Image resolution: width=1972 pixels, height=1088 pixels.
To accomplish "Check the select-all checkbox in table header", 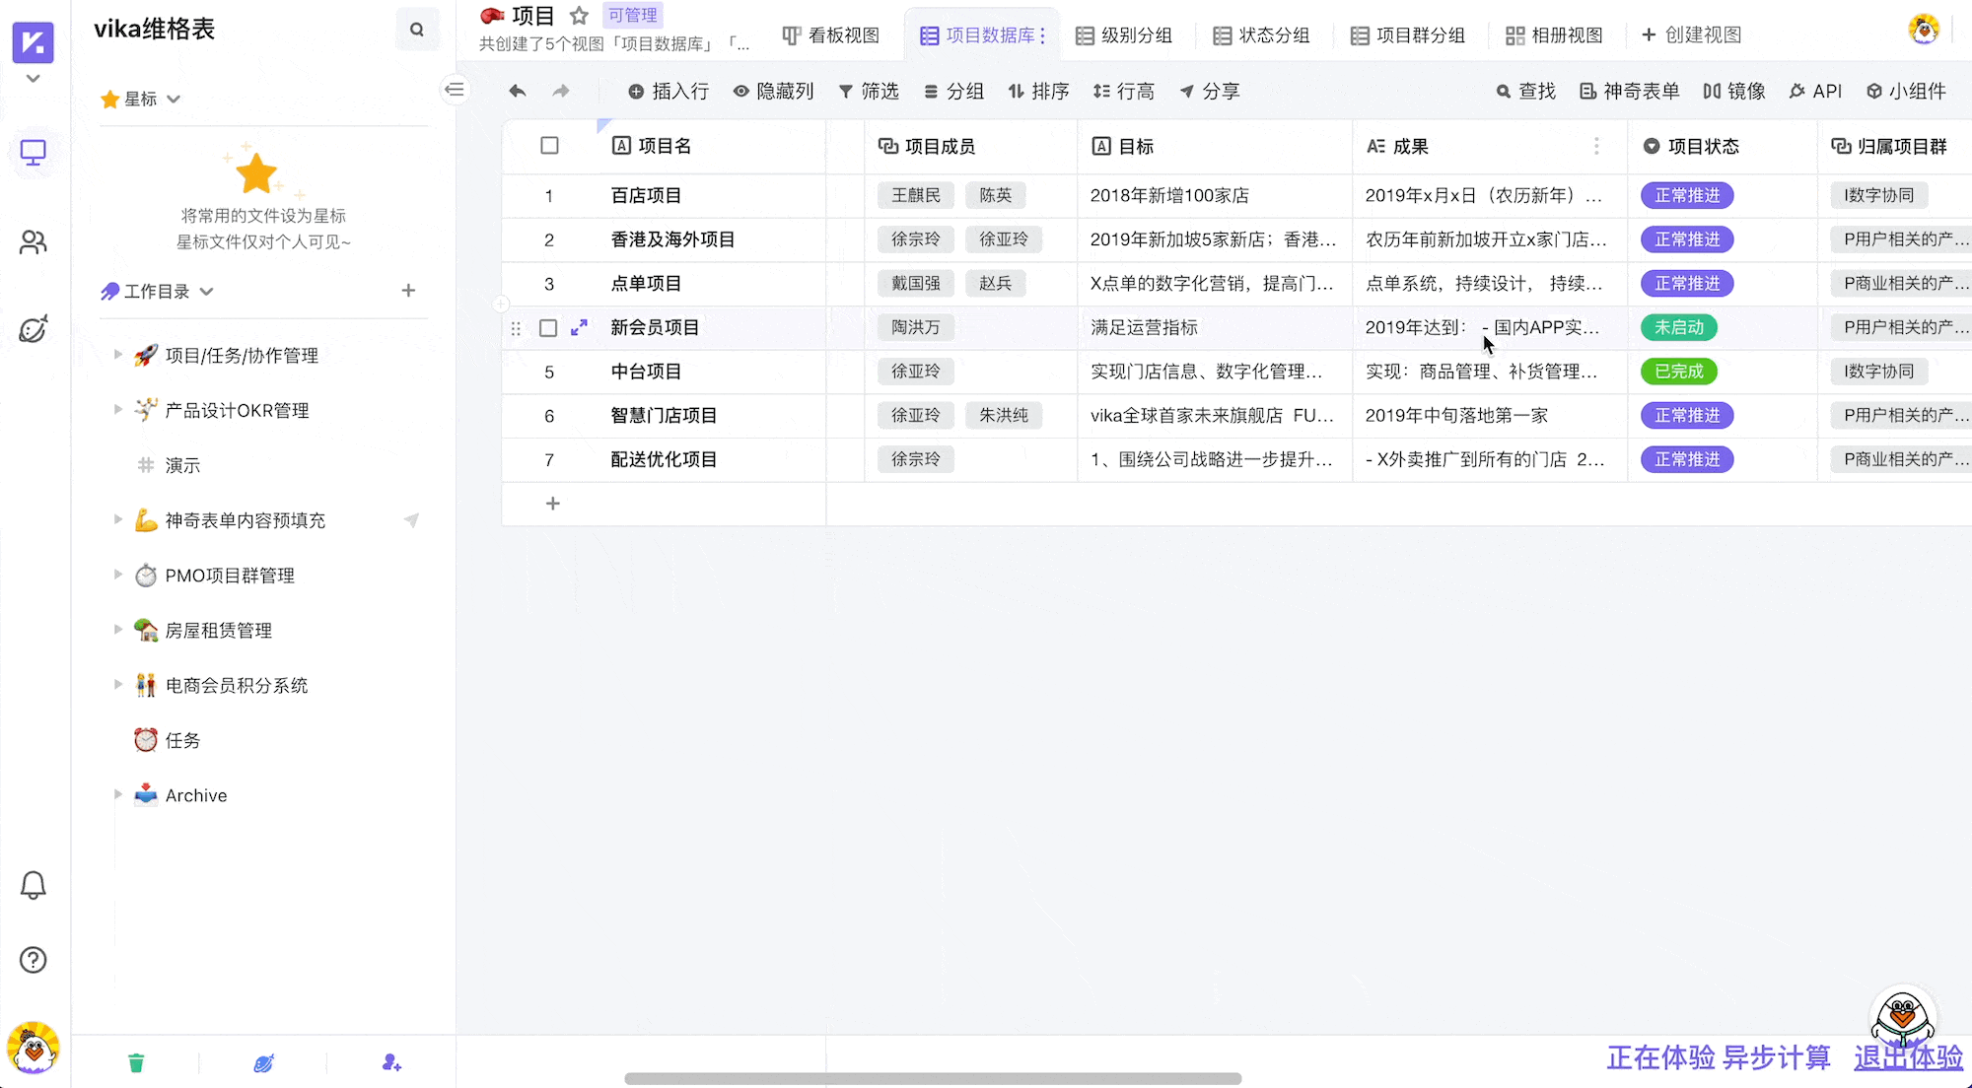I will point(549,145).
